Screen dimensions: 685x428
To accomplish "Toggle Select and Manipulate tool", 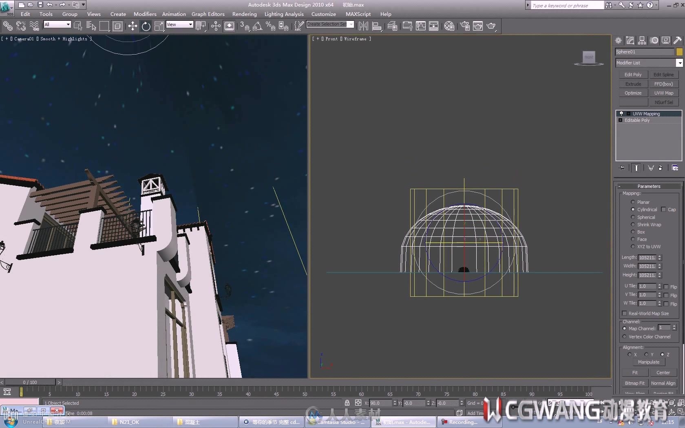I will click(x=216, y=26).
